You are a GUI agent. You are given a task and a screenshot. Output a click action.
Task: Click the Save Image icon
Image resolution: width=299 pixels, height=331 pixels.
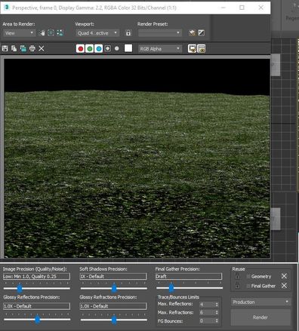click(5, 48)
